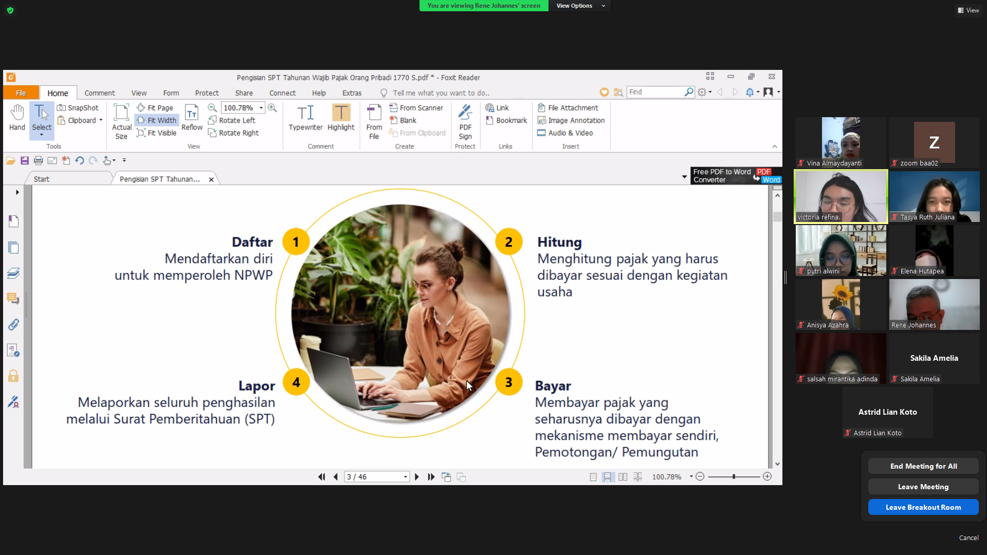Open the Zoom View layout button

tap(968, 10)
